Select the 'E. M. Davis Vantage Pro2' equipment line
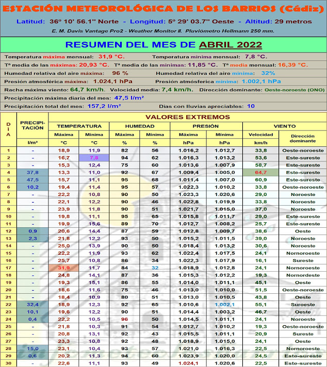Image resolution: width=327 pixels, height=367 pixels. [163, 31]
